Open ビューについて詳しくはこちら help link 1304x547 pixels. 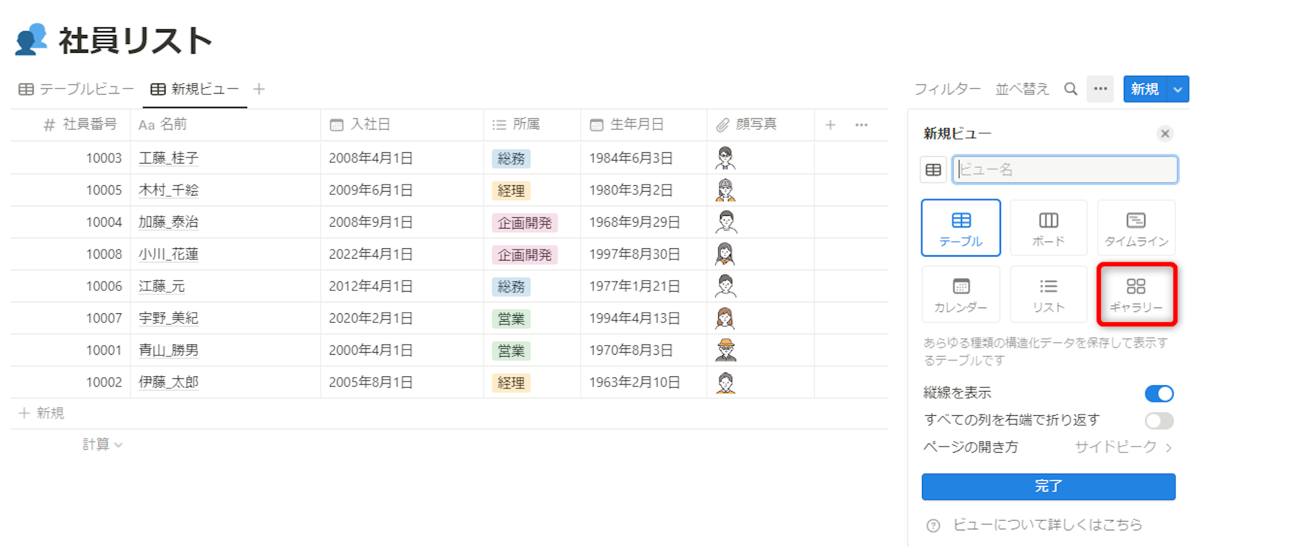click(x=1047, y=525)
